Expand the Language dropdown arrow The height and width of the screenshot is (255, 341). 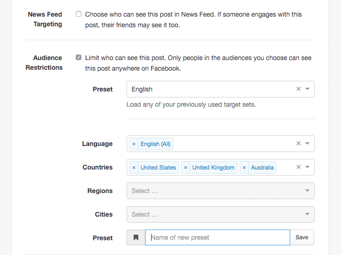click(307, 144)
